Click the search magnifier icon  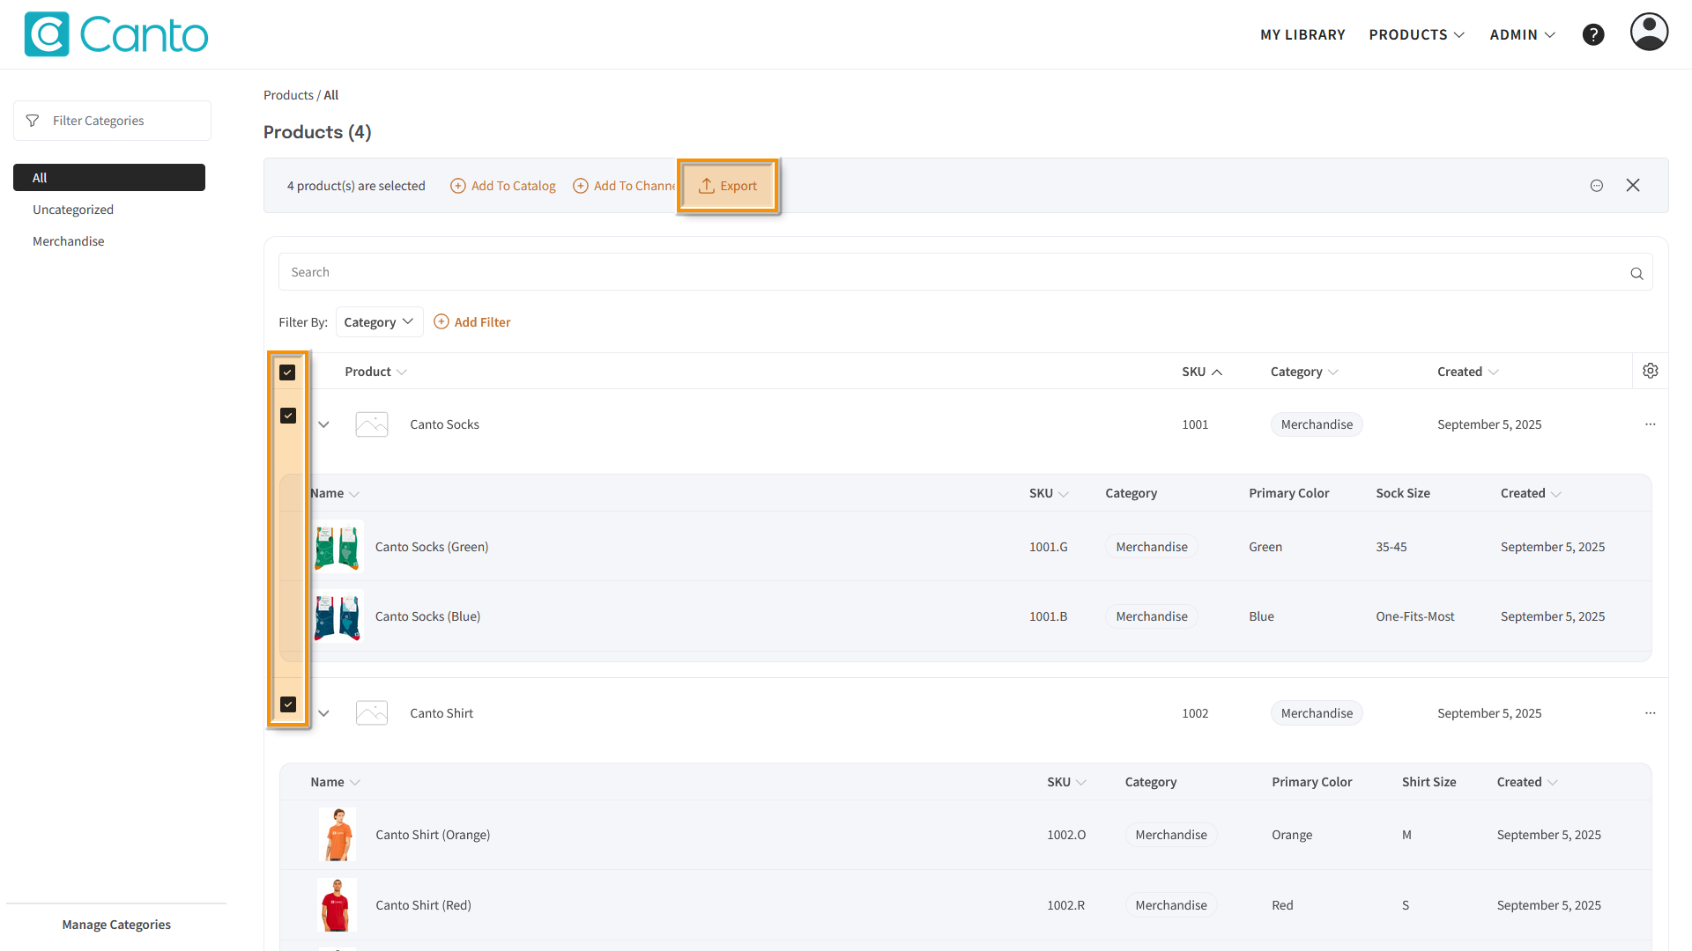[x=1636, y=273]
